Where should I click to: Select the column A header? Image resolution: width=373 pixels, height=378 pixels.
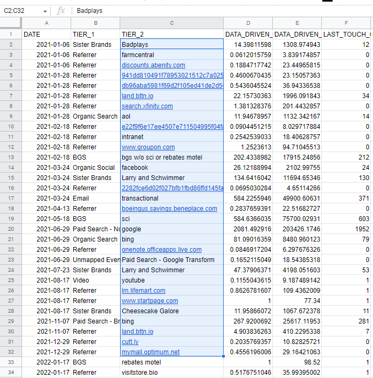click(x=46, y=23)
